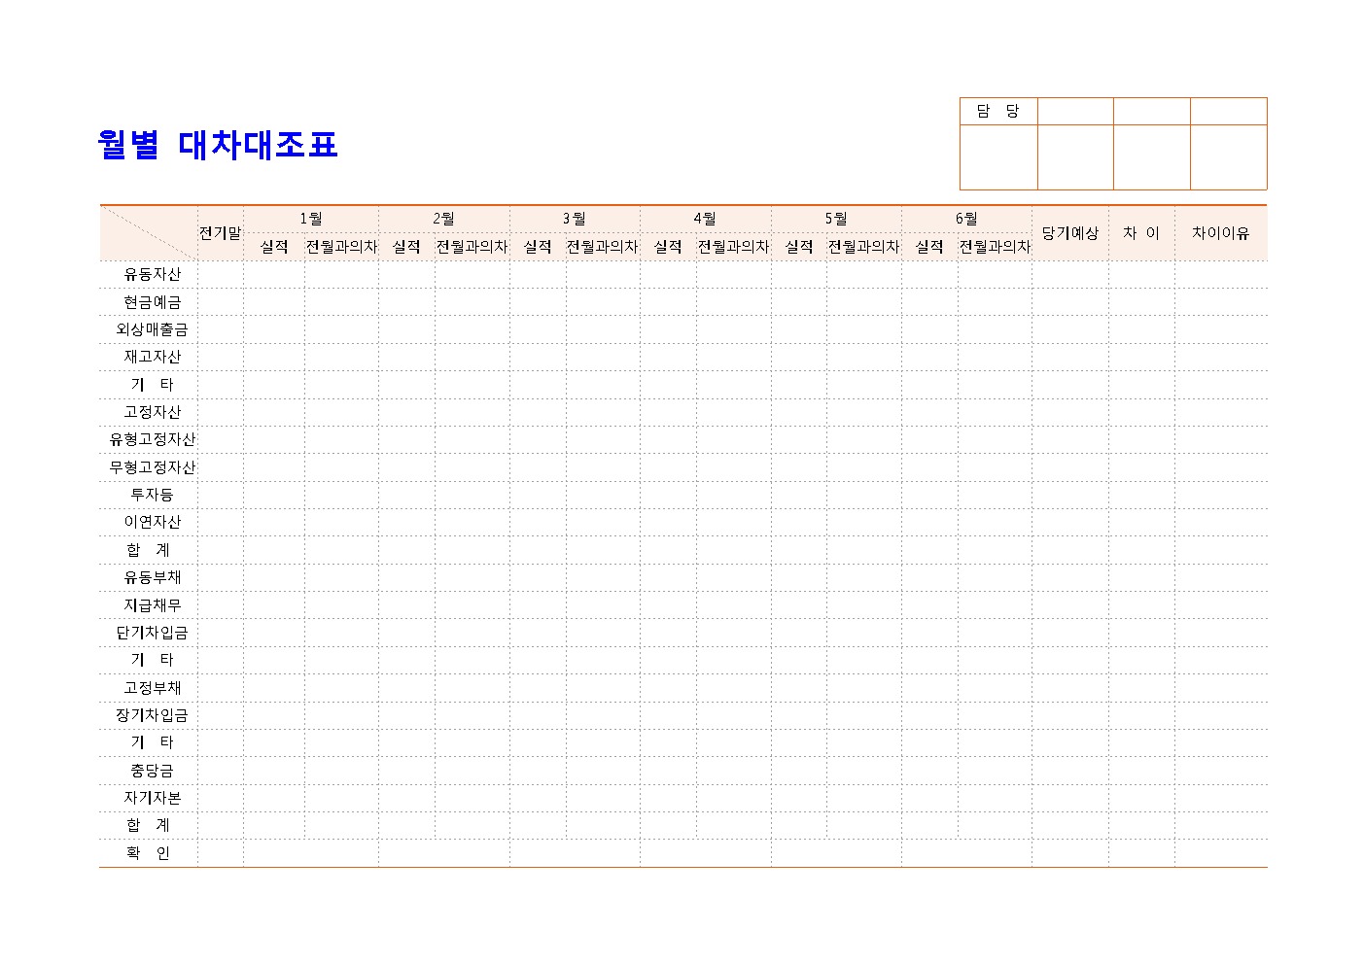
Task: Select the 단기차입금 row label
Action: (153, 633)
